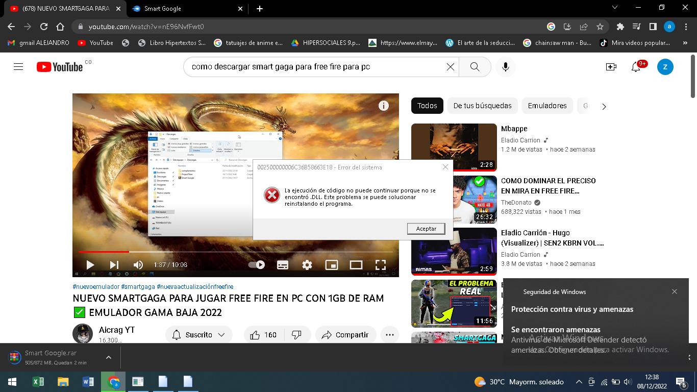This screenshot has height=392, width=697.
Task: Open the Mbappe video thumbnail
Action: click(x=454, y=147)
